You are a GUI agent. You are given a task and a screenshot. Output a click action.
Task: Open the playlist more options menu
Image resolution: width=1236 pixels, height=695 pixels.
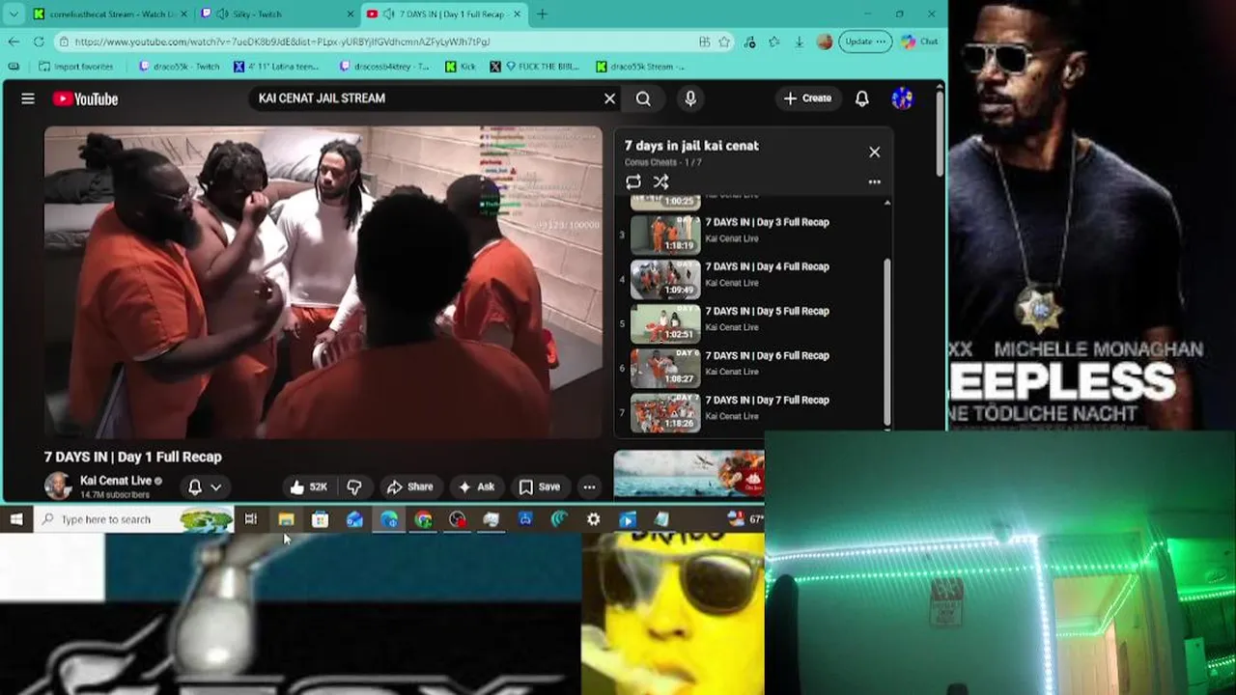pos(874,181)
